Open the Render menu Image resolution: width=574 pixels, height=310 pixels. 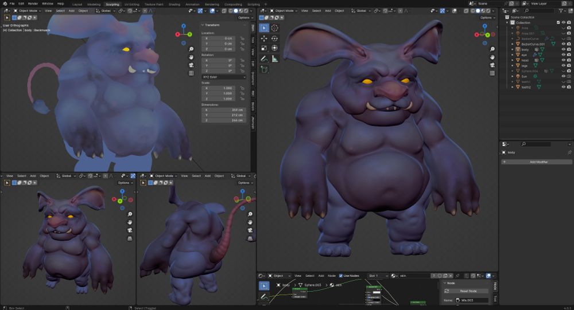33,3
